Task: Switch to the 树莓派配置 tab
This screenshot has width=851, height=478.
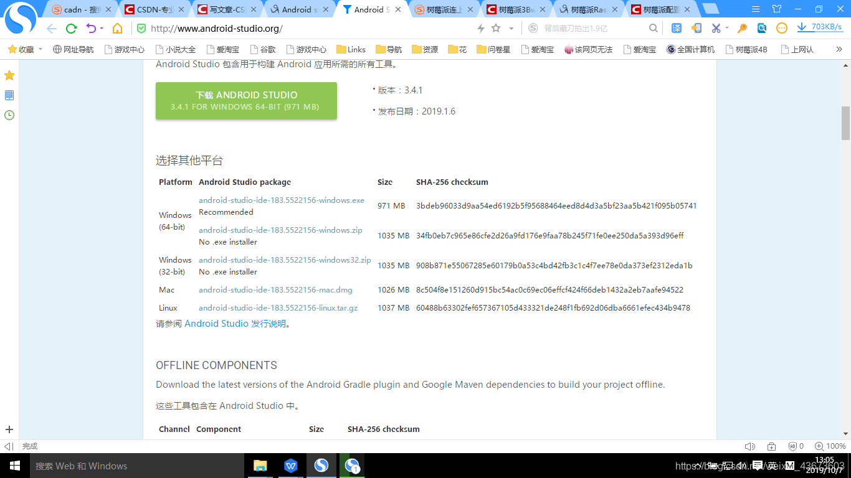Action: 662,9
